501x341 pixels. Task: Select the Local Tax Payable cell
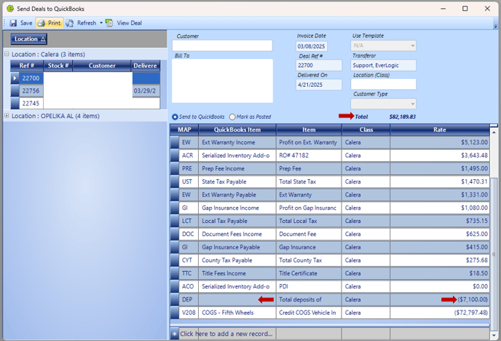237,222
